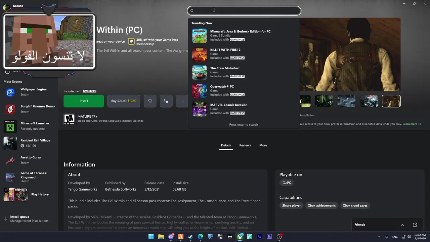Show hidden system tray icons
The width and height of the screenshot is (430, 242).
pos(379,237)
